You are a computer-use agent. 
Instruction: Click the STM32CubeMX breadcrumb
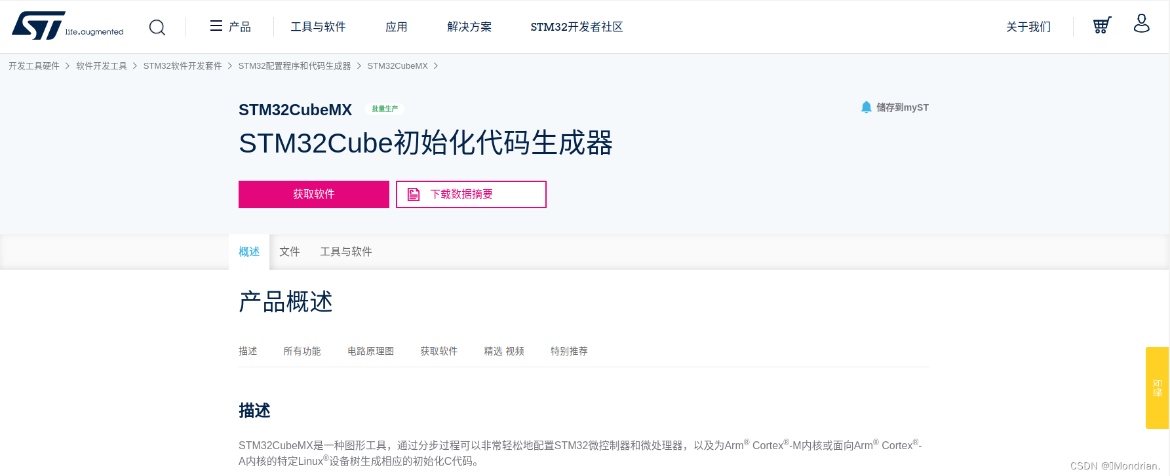tap(398, 66)
